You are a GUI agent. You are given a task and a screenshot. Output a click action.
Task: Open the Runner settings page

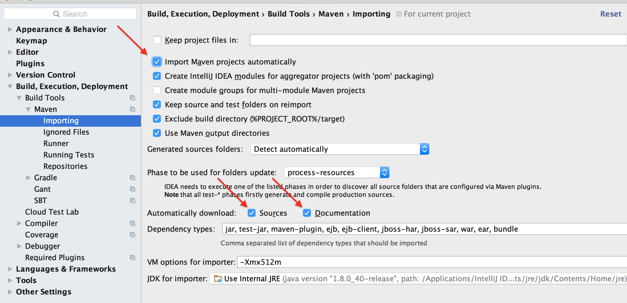tap(56, 144)
